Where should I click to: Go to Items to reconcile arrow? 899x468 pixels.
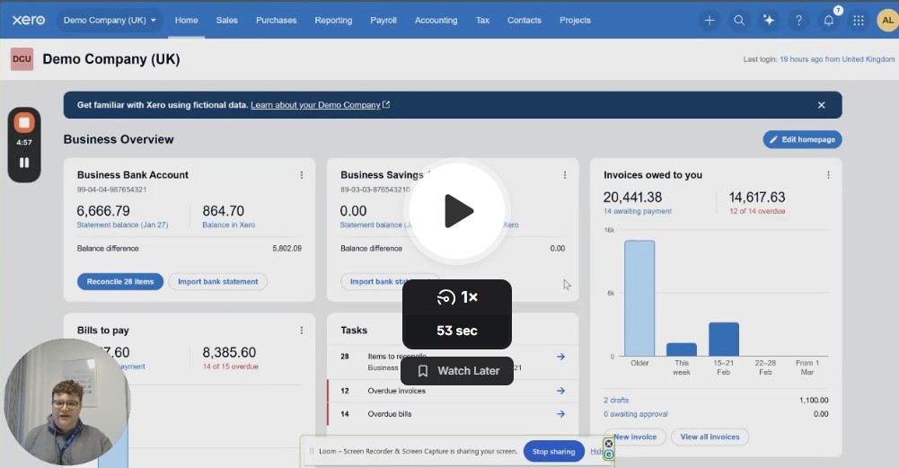click(560, 357)
